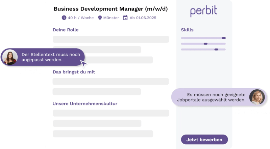Click the Business Development Manager (m/w/d) title
The height and width of the screenshot is (149, 270).
click(111, 9)
